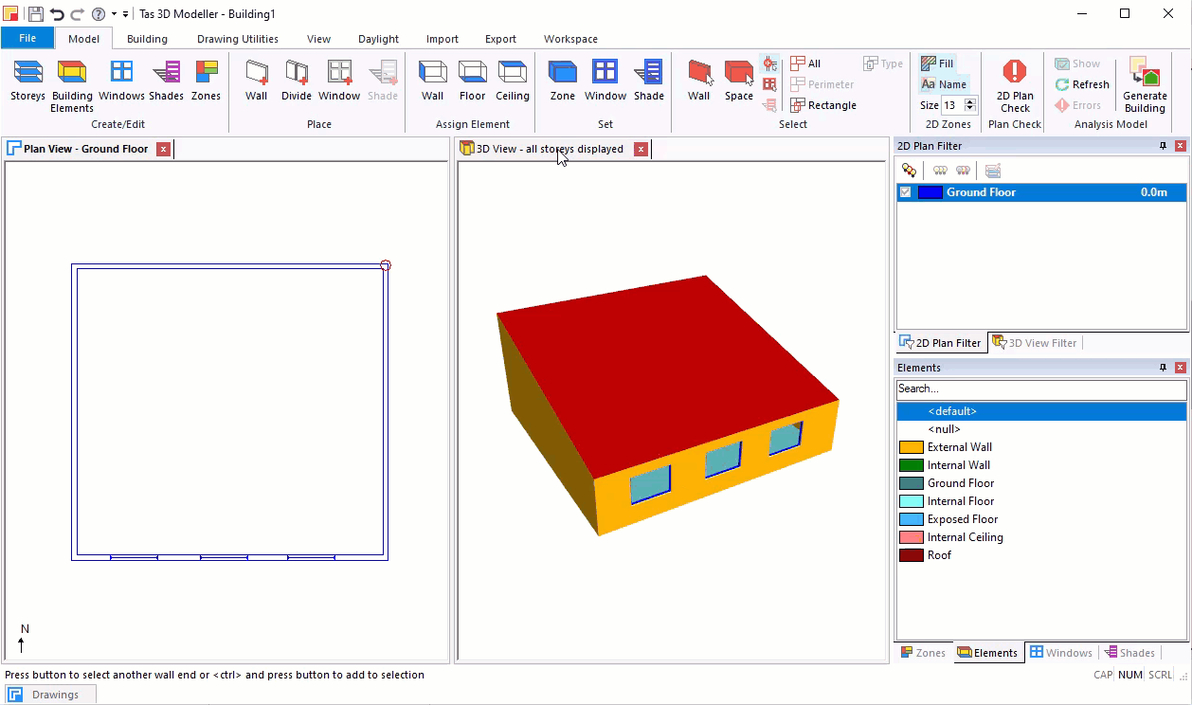Click Generate Building in Analysis Model
The height and width of the screenshot is (705, 1192).
tap(1145, 85)
